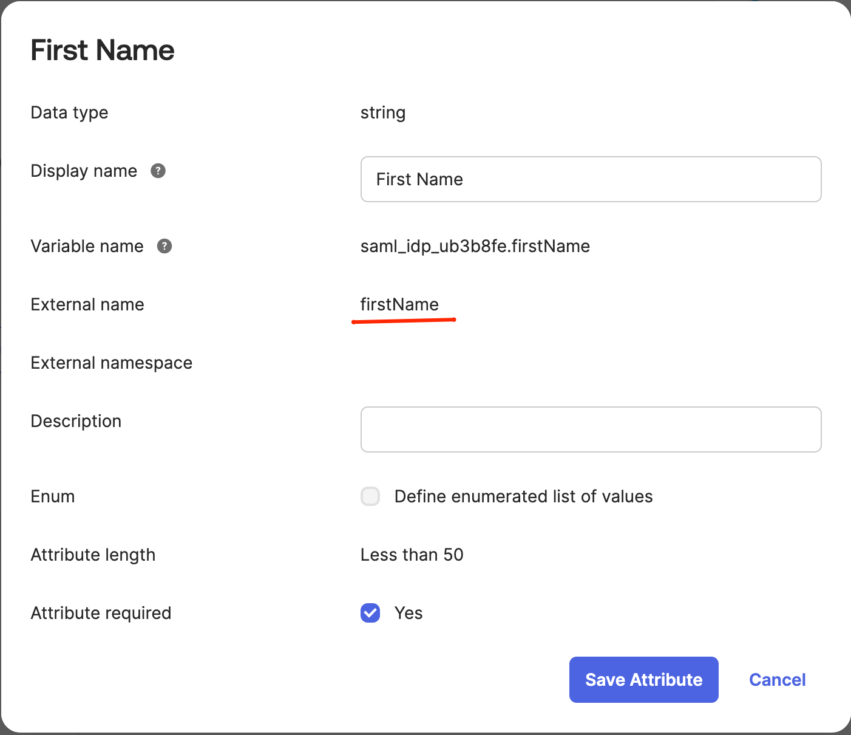Click the 'Attribute length' field label
Image resolution: width=851 pixels, height=735 pixels.
pos(93,555)
